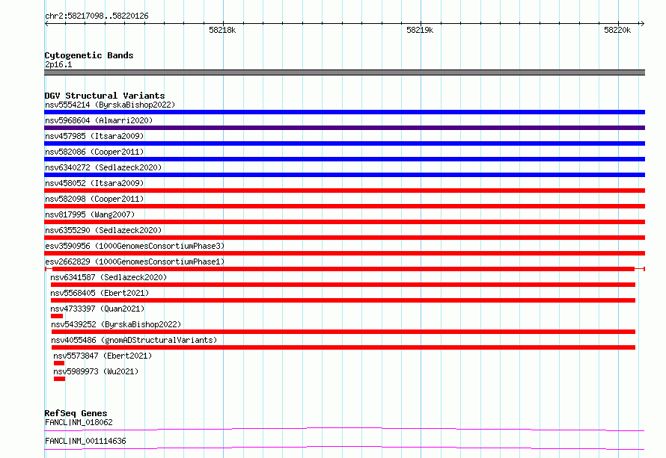This screenshot has width=666, height=458.
Task: Click the 58220k ruler tick label
Action: (x=617, y=30)
